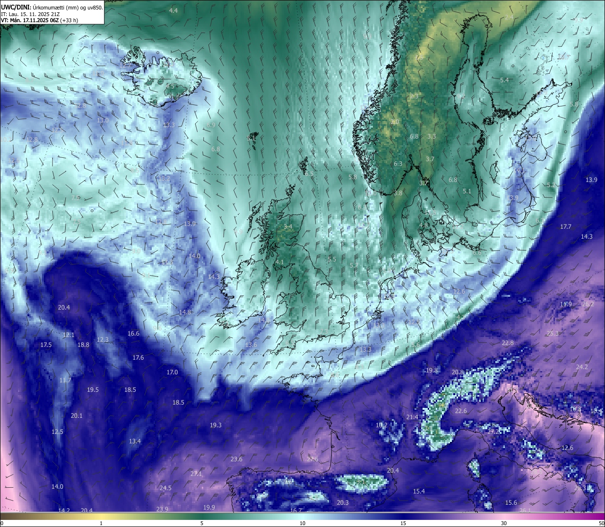Click the 16.6 value on the map

(134, 334)
